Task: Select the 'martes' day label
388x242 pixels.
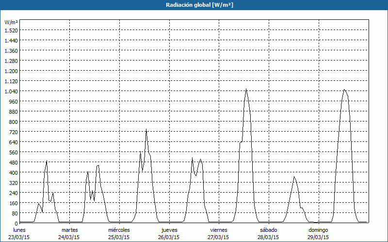Action: 69,230
